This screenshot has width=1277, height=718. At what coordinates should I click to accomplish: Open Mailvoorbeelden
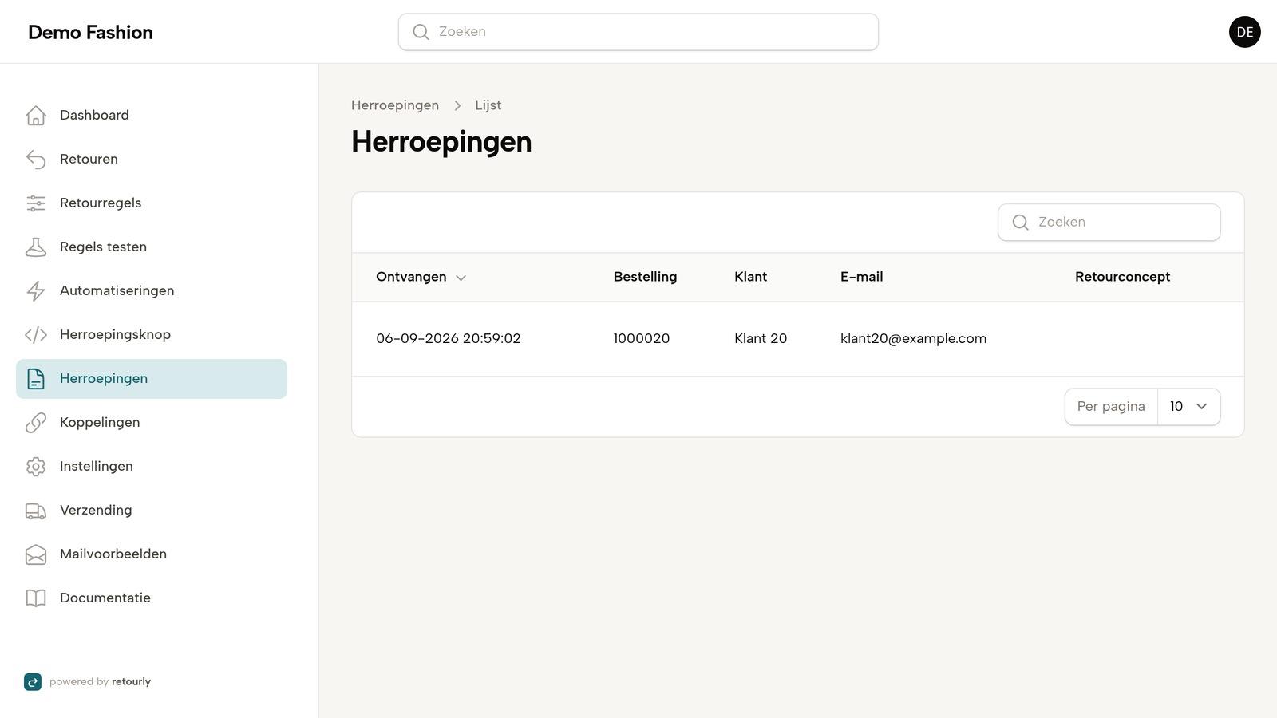coord(152,554)
